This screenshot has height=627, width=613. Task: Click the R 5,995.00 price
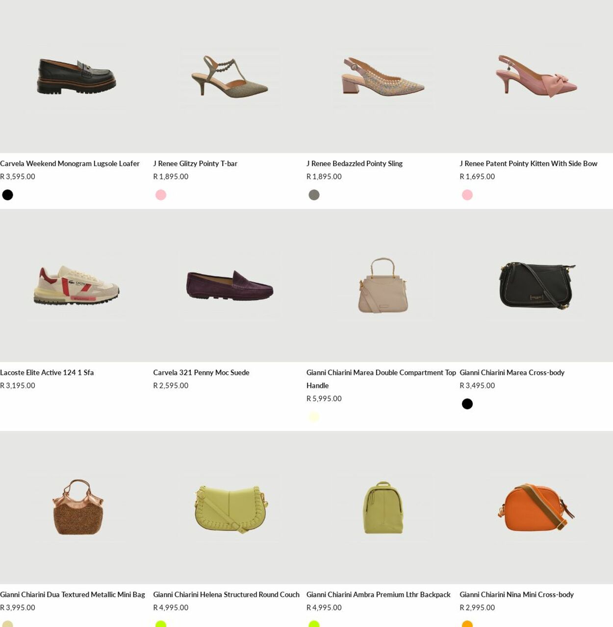pyautogui.click(x=324, y=399)
